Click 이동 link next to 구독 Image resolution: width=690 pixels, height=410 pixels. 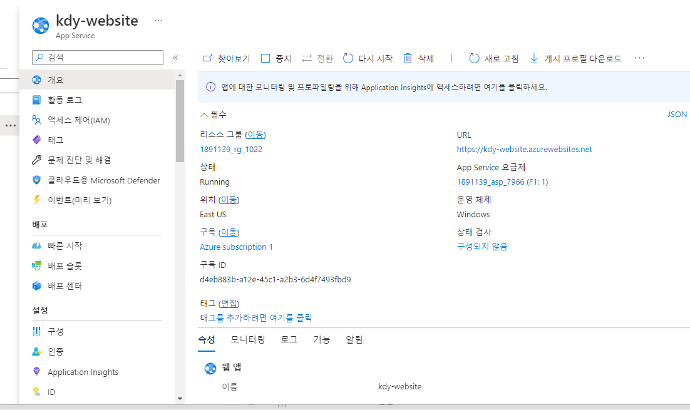(x=229, y=232)
